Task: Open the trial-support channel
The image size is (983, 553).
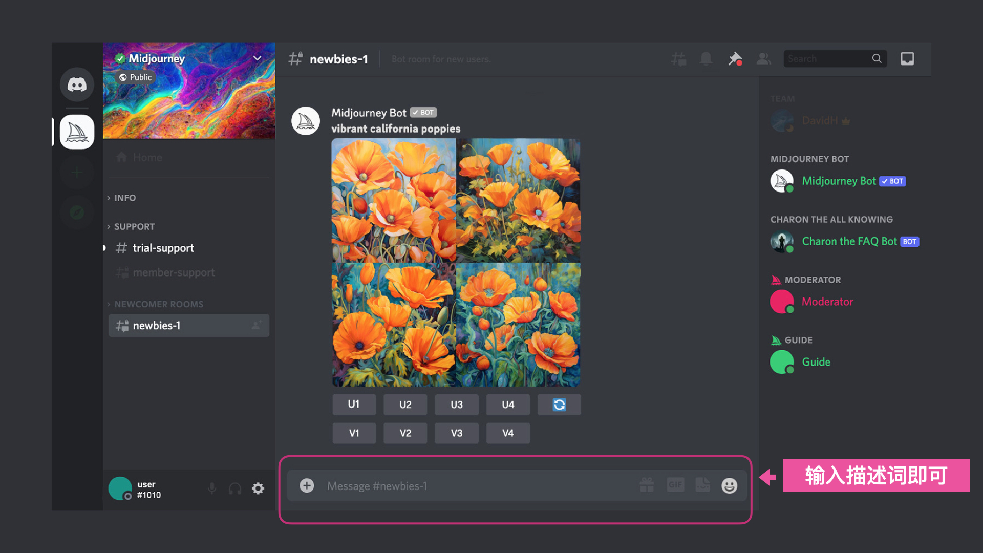Action: tap(163, 248)
